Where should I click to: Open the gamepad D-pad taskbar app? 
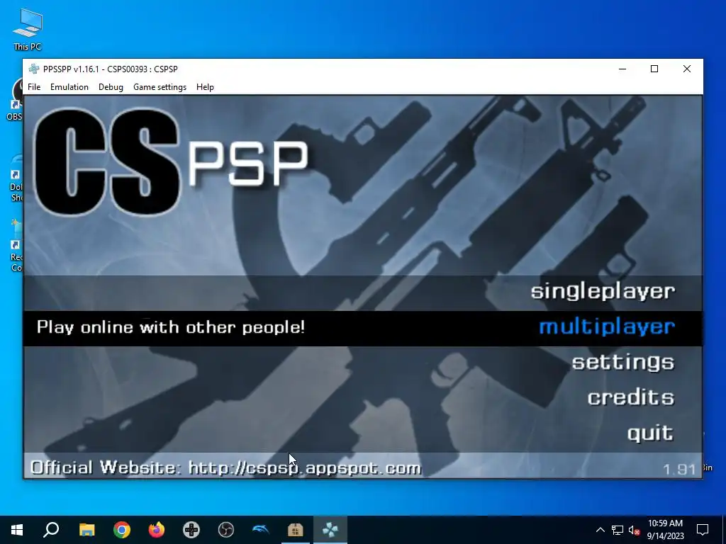point(191,530)
